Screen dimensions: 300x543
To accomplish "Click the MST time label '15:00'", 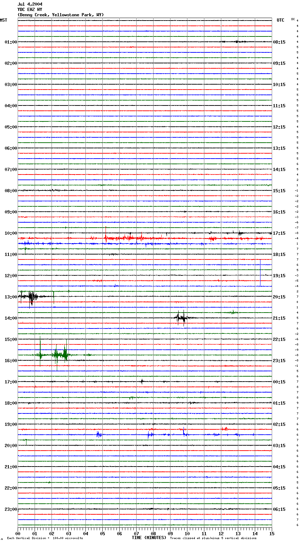I will click(x=11, y=339).
